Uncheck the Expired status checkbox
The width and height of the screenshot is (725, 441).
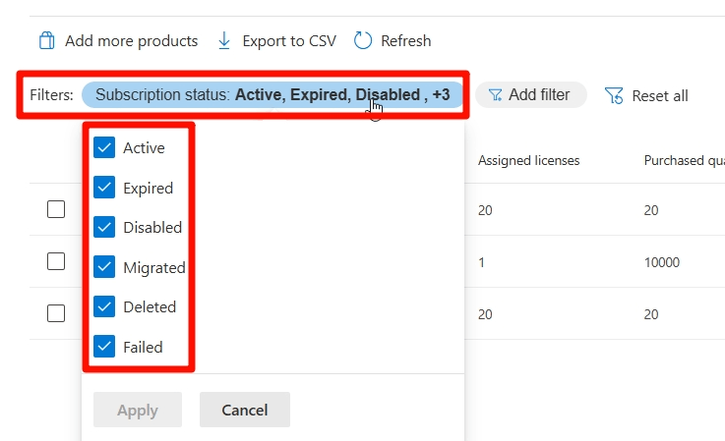(x=104, y=188)
